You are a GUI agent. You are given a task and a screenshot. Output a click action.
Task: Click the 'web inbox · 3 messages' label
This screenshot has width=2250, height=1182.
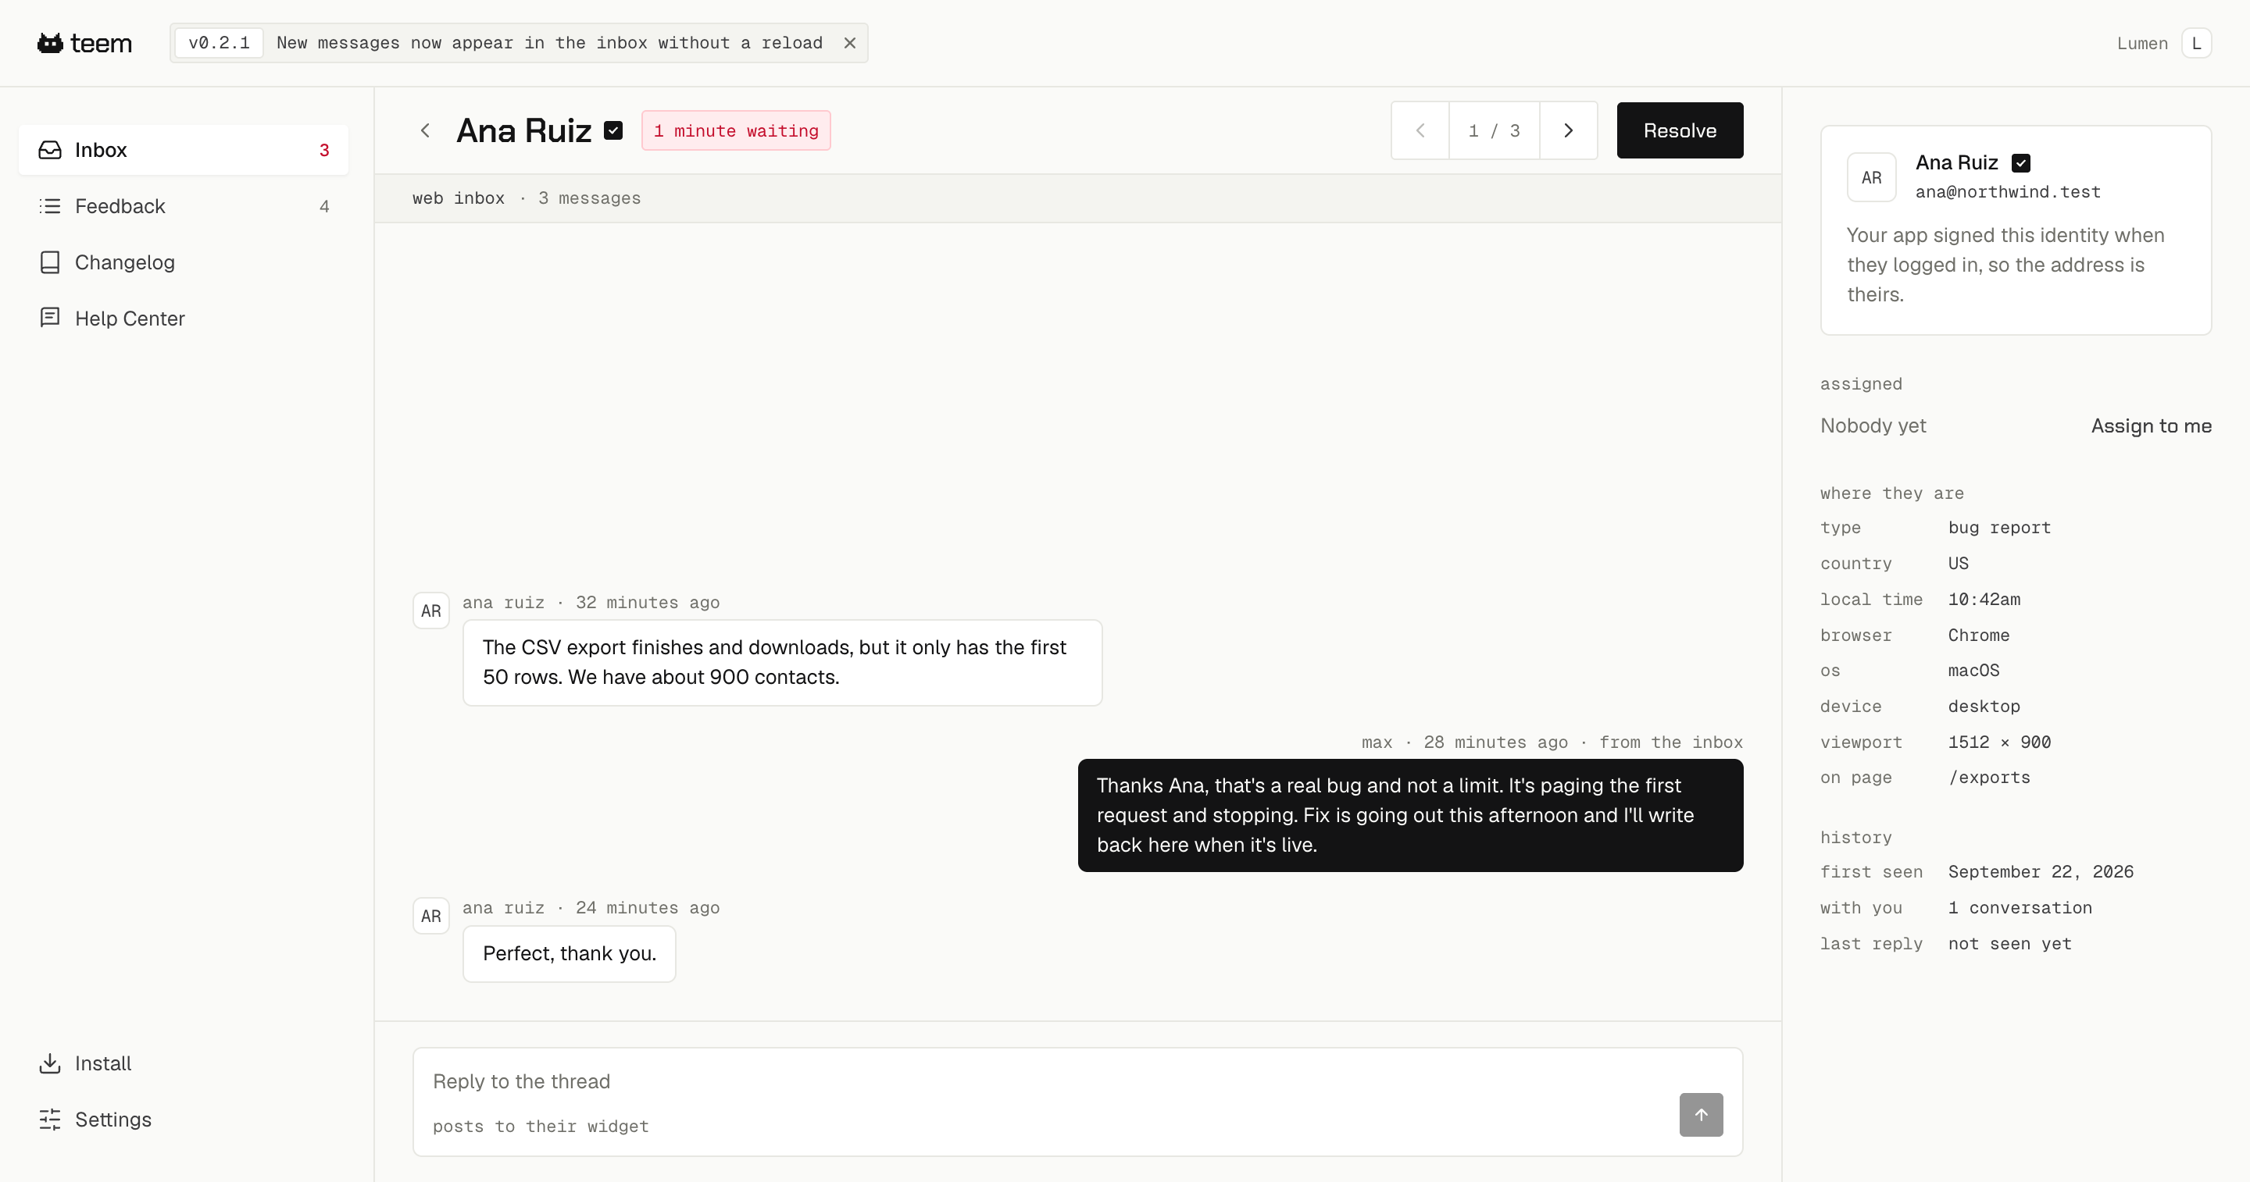point(527,198)
